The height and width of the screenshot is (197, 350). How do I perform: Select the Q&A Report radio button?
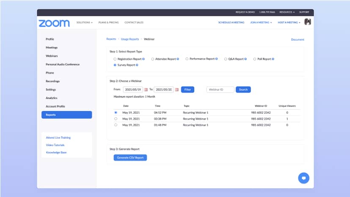226,59
